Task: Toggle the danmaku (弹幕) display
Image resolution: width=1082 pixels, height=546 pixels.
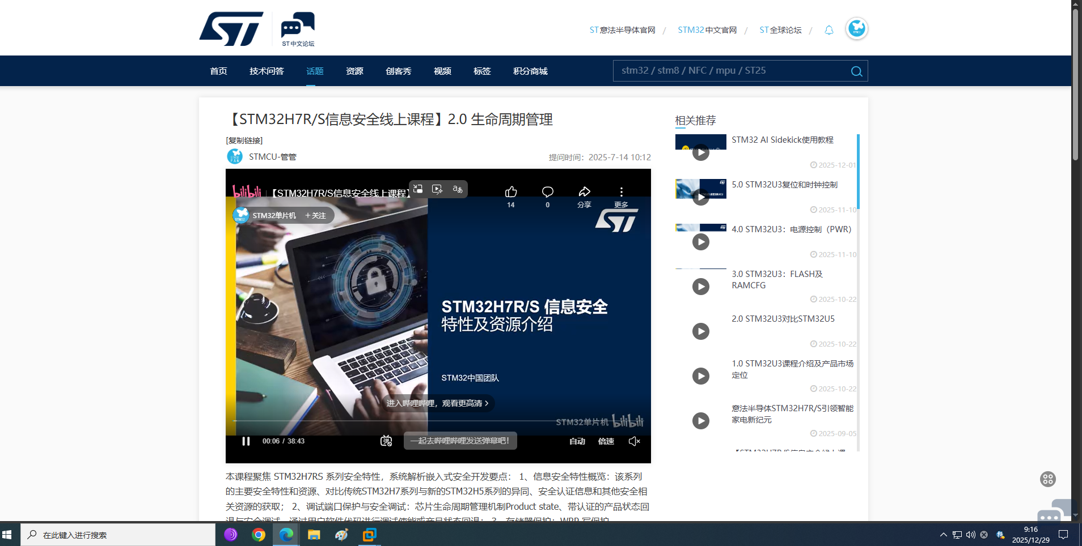Action: pyautogui.click(x=386, y=441)
